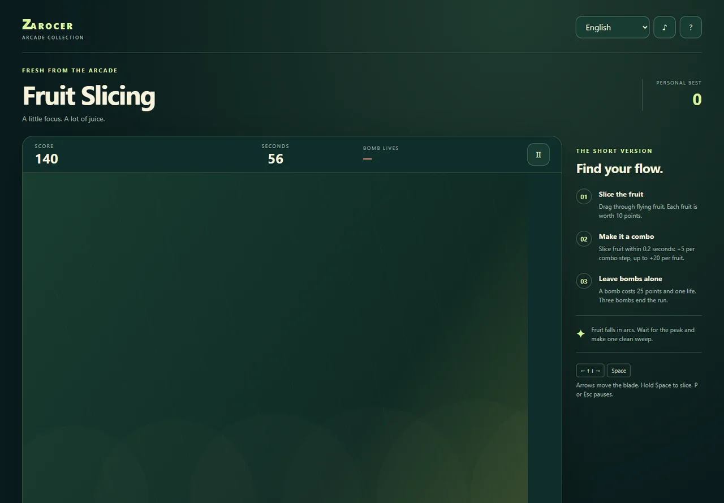Click the Space keycap hint
Image resolution: width=724 pixels, height=503 pixels.
click(619, 371)
